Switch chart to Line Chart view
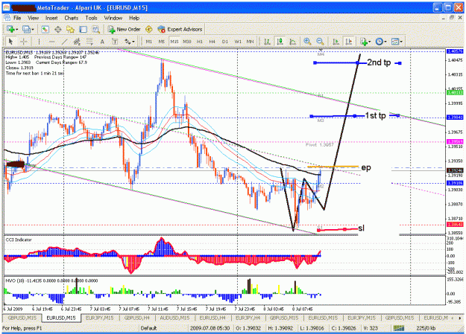466x334 pixels. [292, 42]
